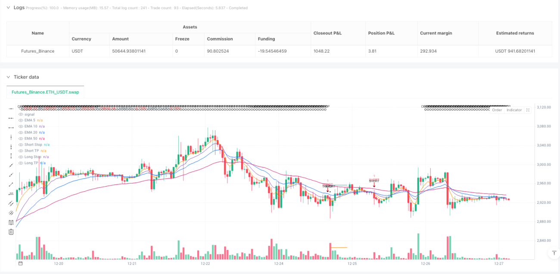Collapse the Logs section
Screen dimensions: 560x274
[8, 8]
